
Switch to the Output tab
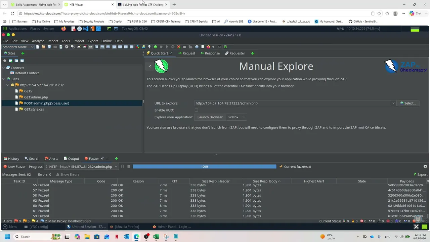pyautogui.click(x=71, y=159)
